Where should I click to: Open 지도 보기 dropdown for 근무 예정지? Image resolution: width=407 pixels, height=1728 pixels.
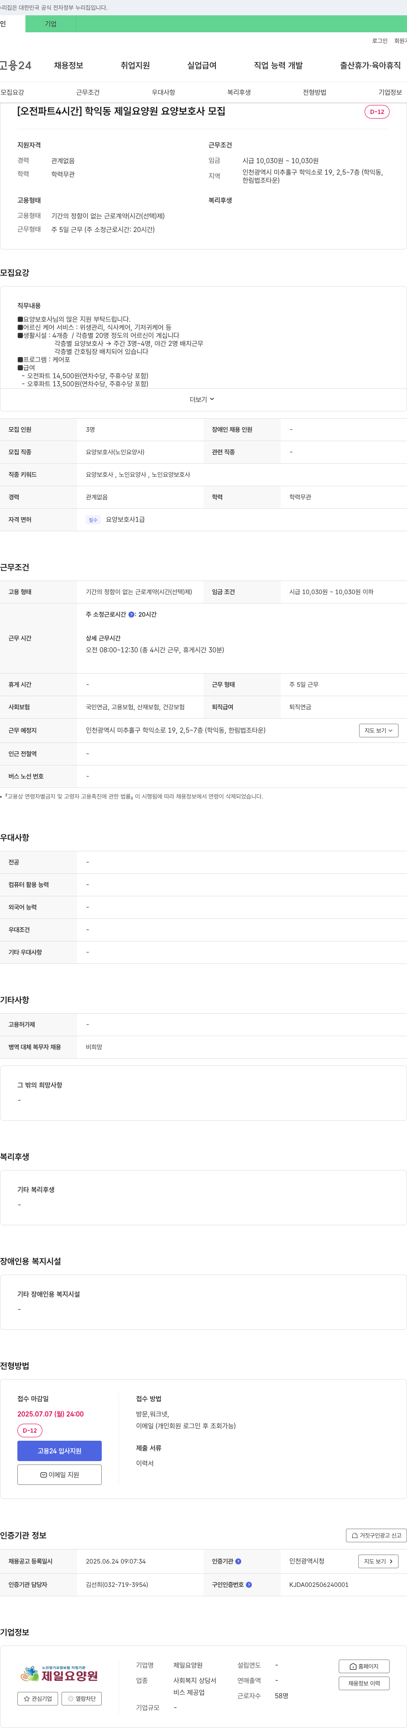379,730
